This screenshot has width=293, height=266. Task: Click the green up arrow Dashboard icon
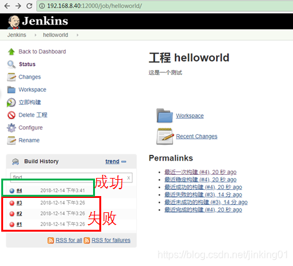point(11,52)
